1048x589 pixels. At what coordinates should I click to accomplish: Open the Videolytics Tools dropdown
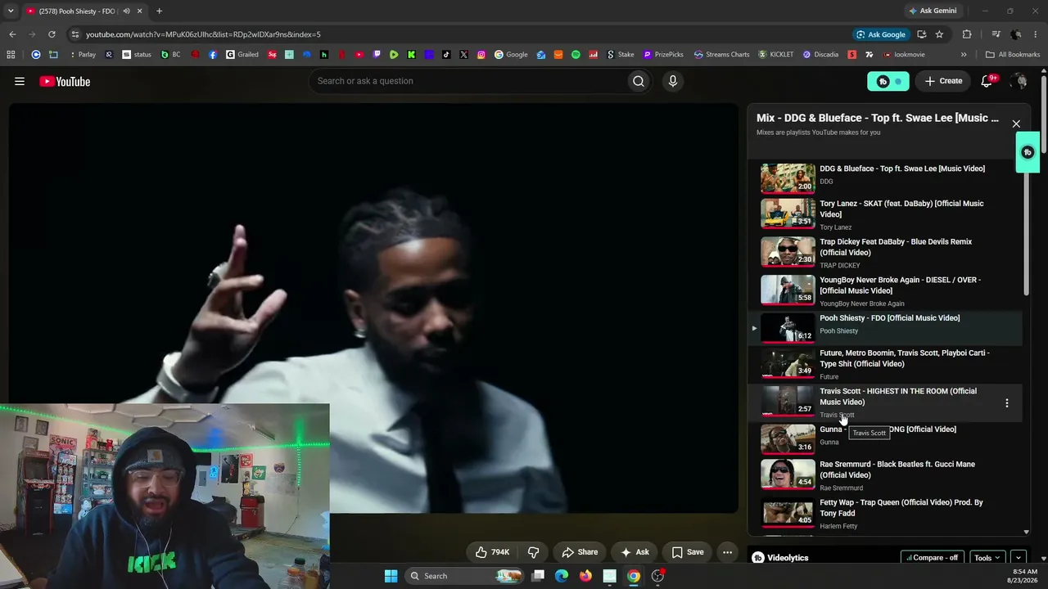(x=987, y=558)
